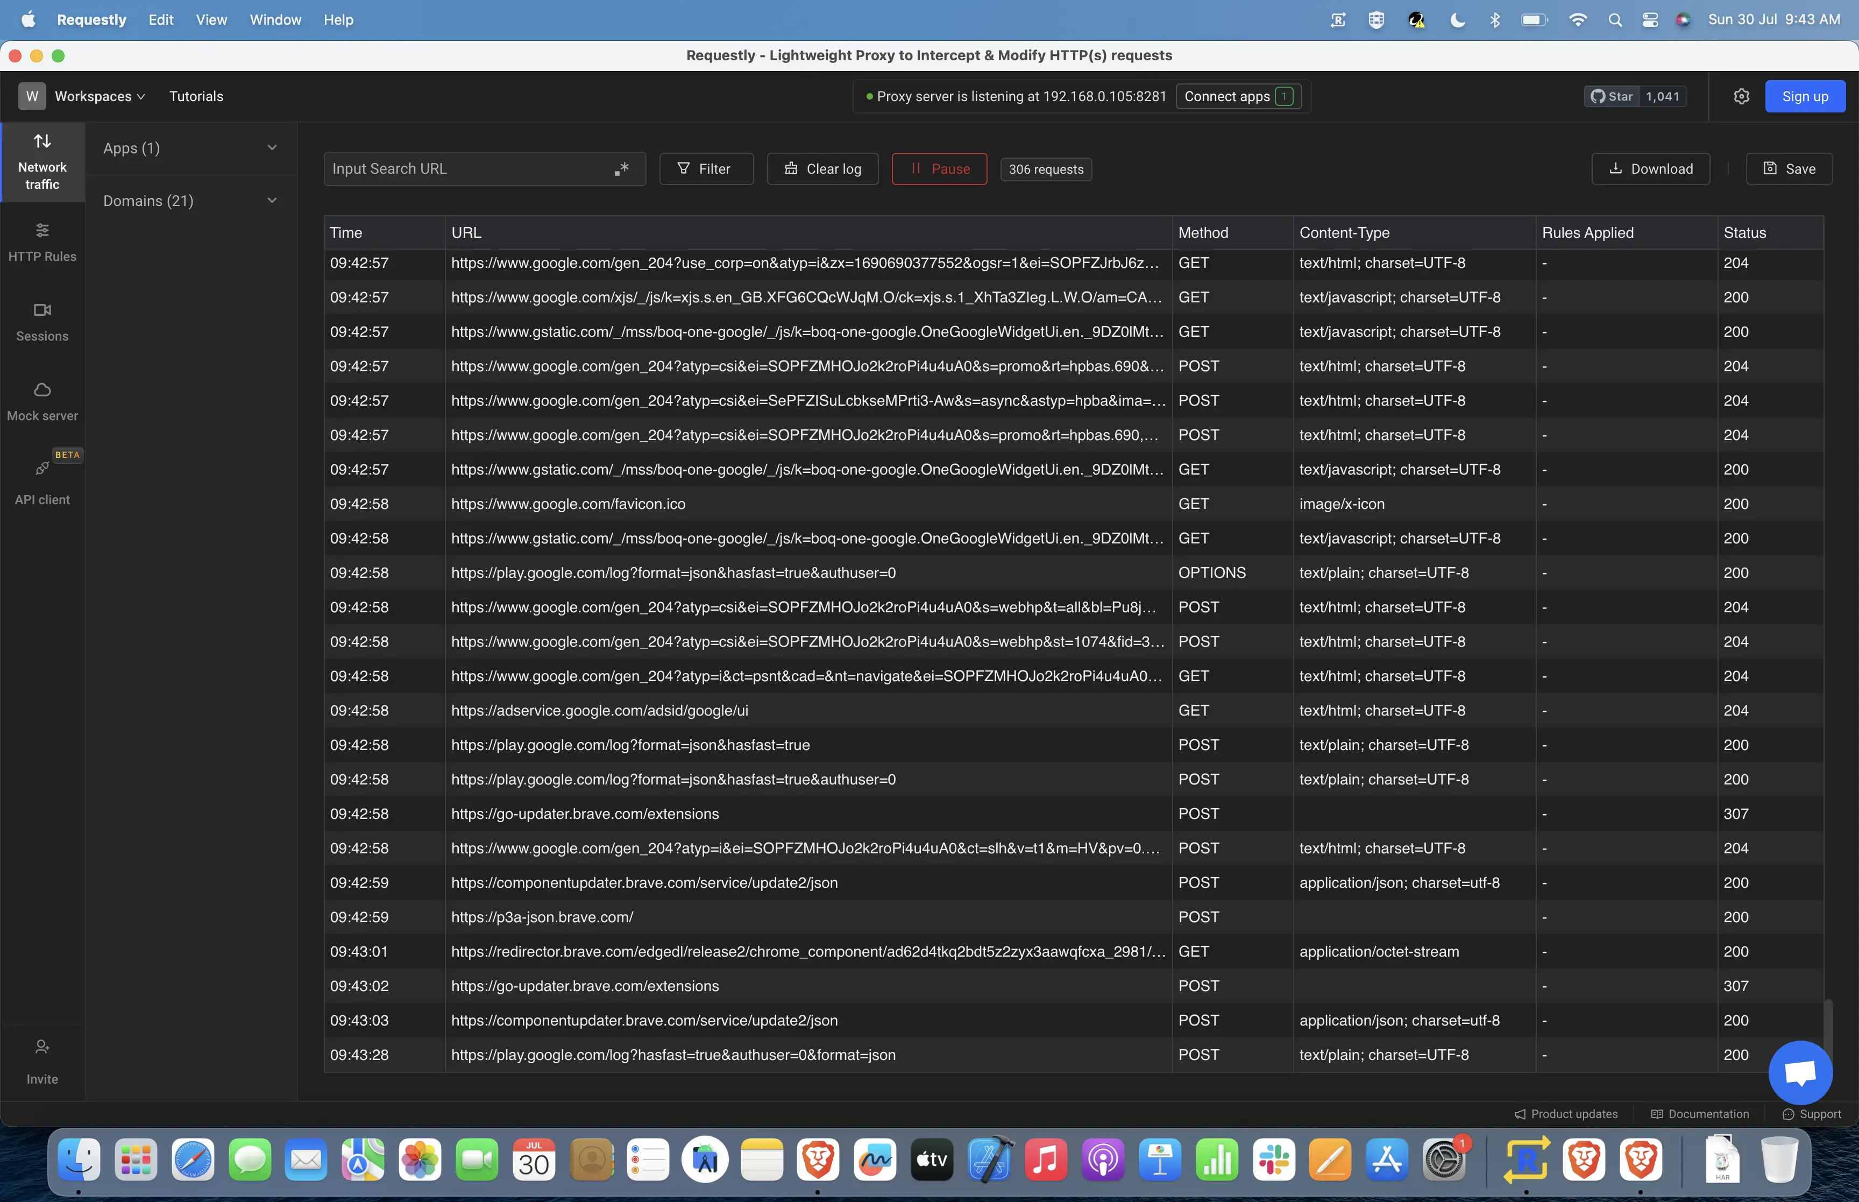The width and height of the screenshot is (1859, 1202).
Task: Open macOS Control Center in menu bar
Action: [x=1650, y=19]
